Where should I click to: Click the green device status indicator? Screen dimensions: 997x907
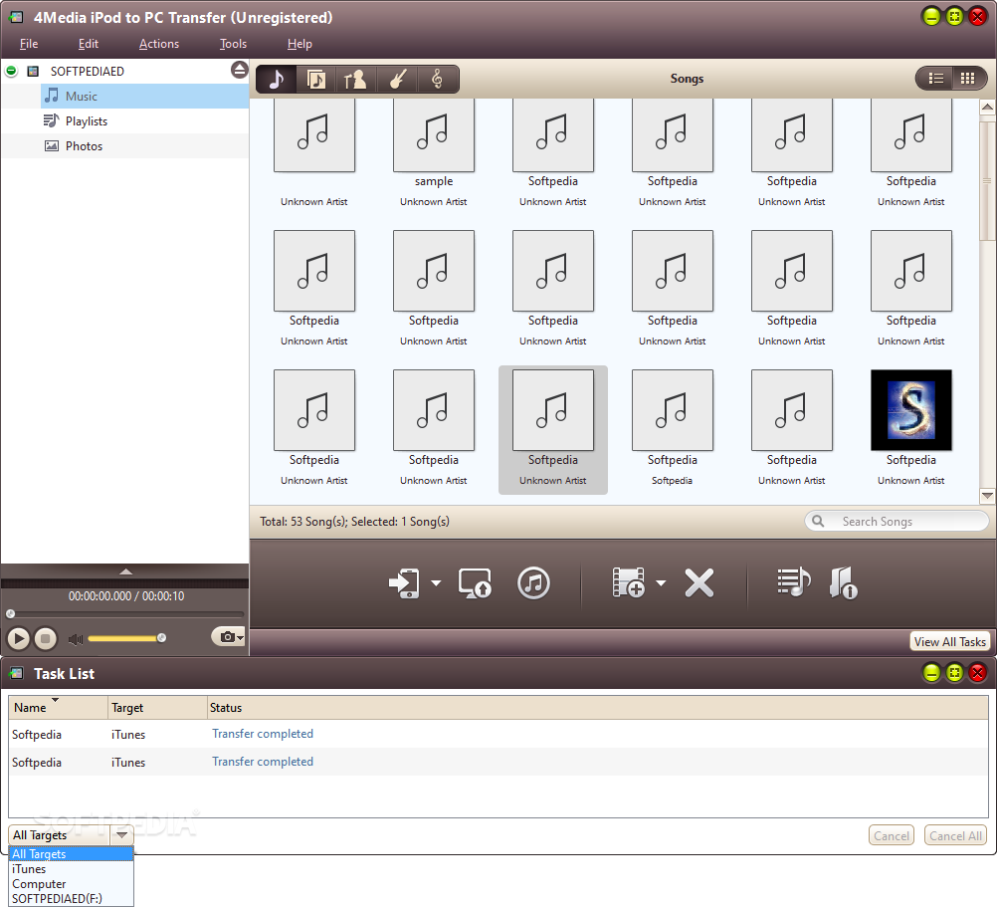tap(12, 71)
